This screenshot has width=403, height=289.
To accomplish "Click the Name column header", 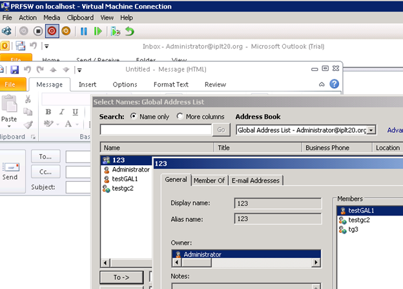I will point(157,148).
